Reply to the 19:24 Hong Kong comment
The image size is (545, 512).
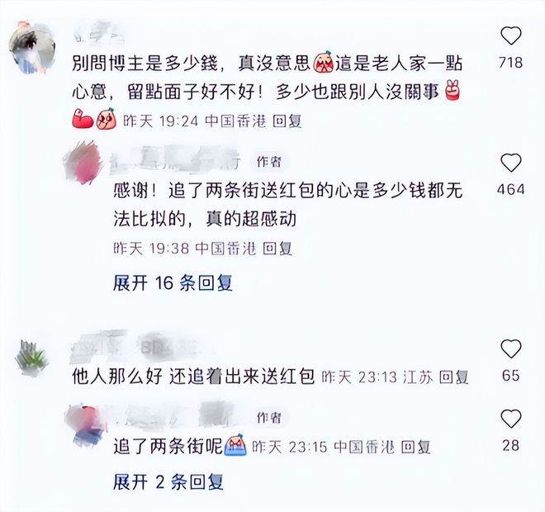coord(287,121)
